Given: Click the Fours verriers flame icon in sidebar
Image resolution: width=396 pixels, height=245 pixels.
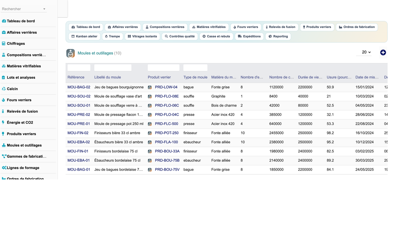Looking at the screenshot, I should [x=3, y=100].
